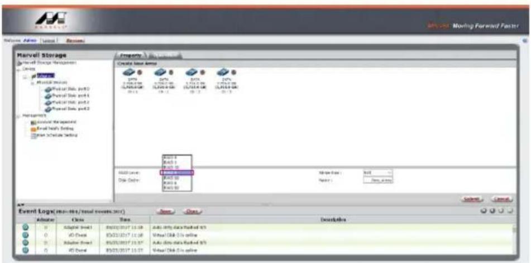Choose the highlighted RAID 5 option
Image resolution: width=531 pixels, height=263 pixels.
[x=177, y=173]
